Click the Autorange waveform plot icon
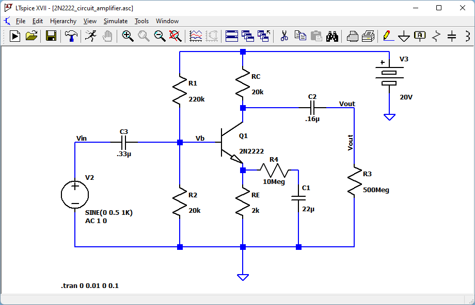Screen dimensions: 475x305 [196, 36]
